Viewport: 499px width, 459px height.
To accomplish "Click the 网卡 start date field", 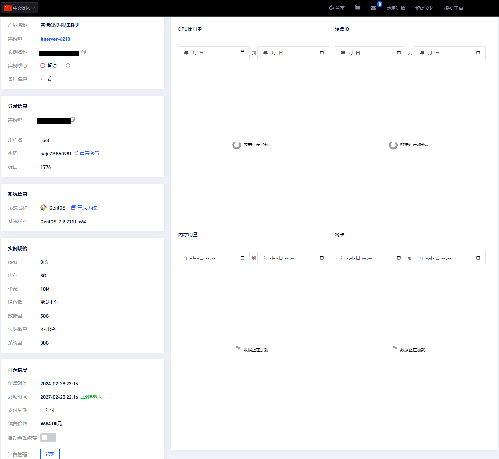I will [370, 258].
